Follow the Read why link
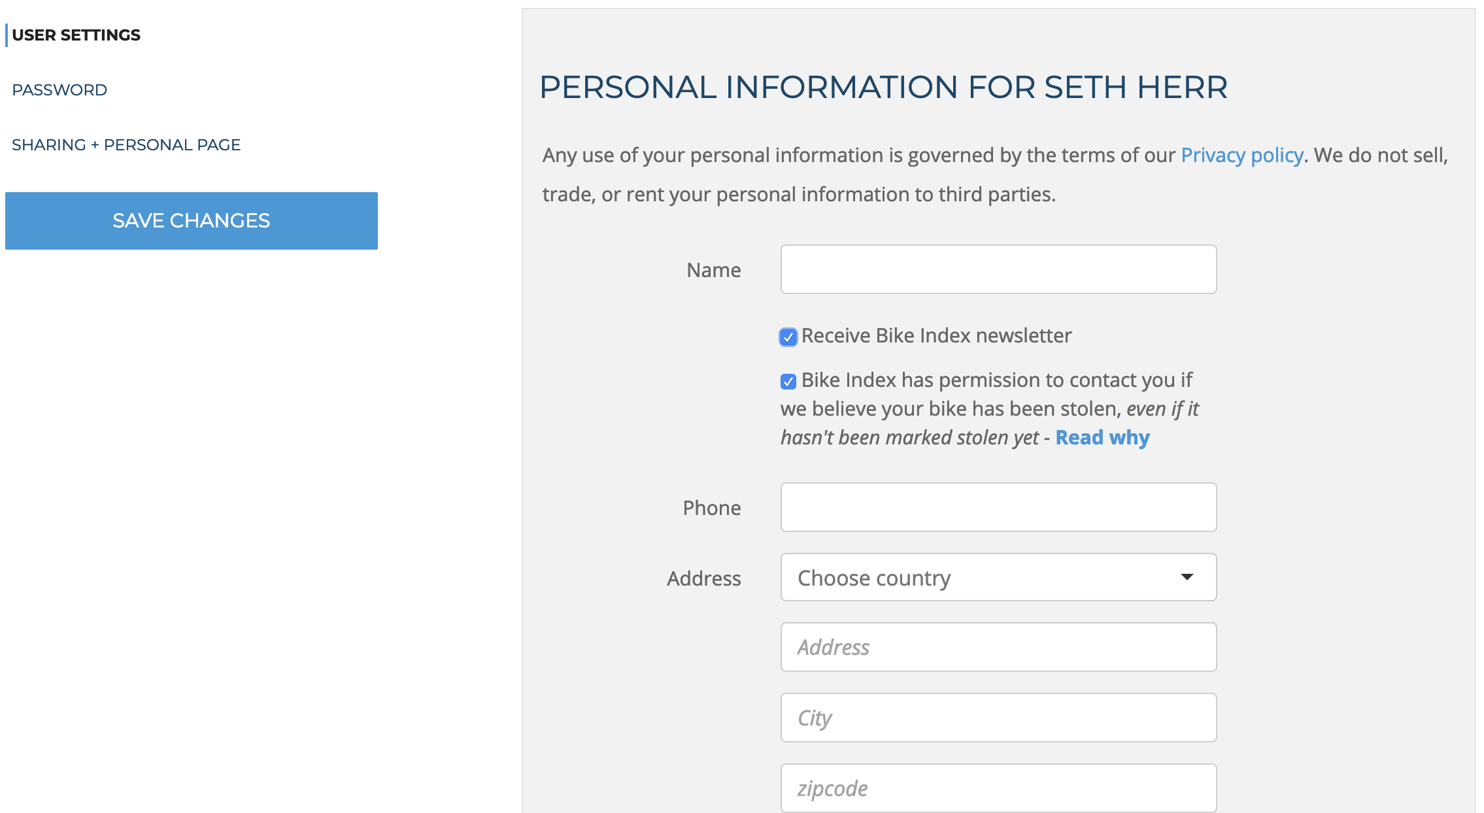1484x813 pixels. coord(1102,438)
